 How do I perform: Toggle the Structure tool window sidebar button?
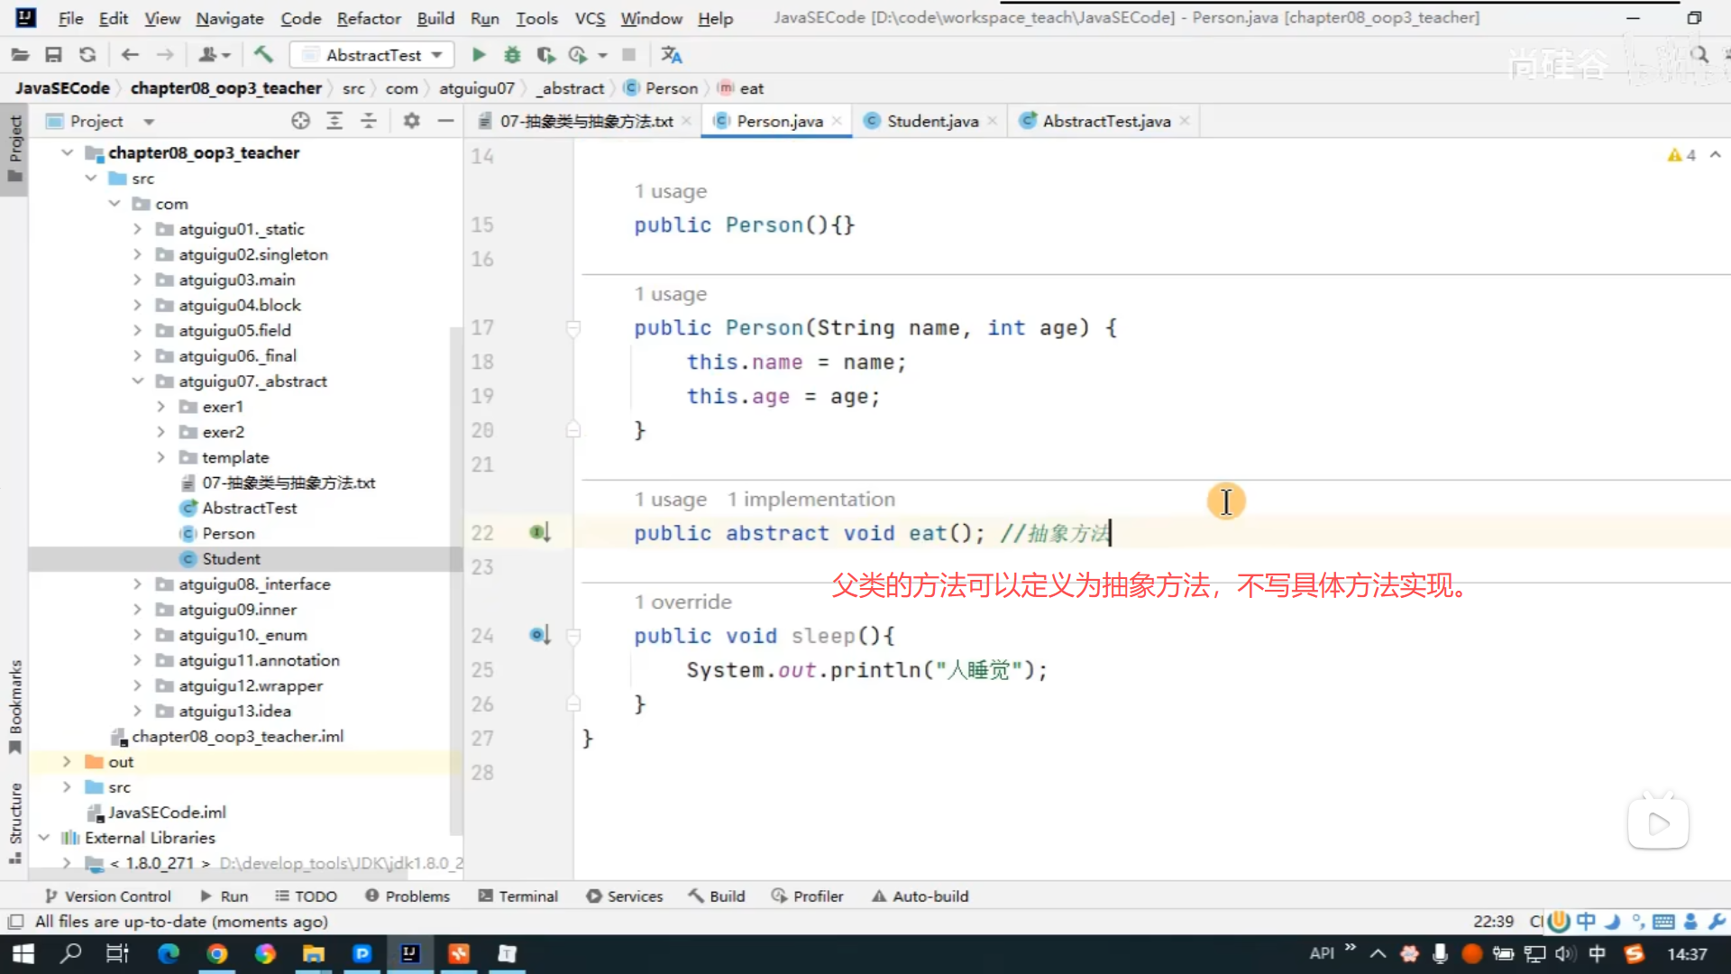tap(14, 822)
